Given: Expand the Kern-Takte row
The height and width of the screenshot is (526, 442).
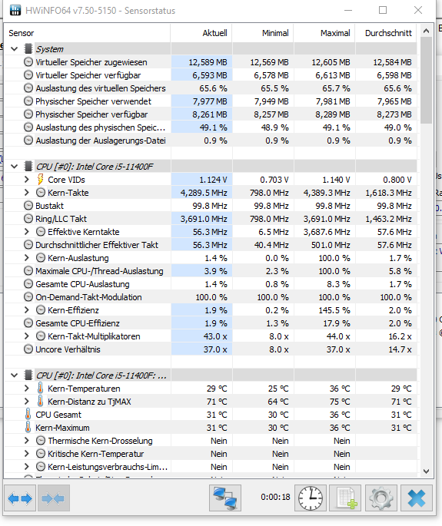Looking at the screenshot, I should 27,193.
